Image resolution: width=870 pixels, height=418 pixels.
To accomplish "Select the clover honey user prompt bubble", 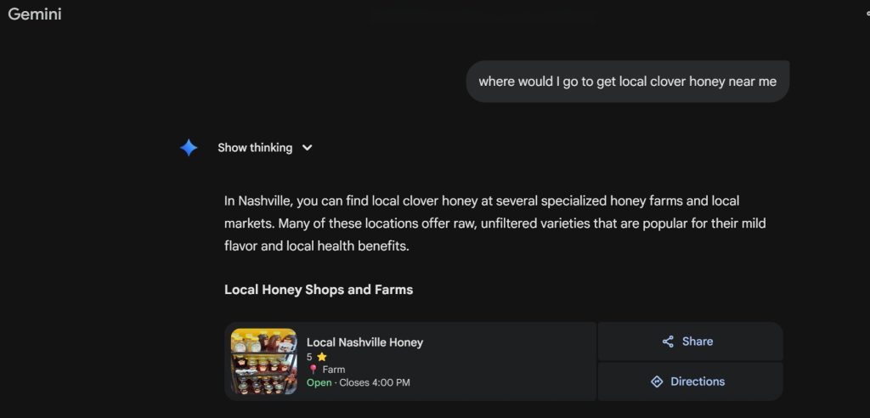I will tap(627, 82).
